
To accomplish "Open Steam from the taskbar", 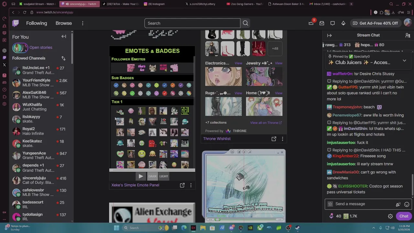I will [297, 228].
